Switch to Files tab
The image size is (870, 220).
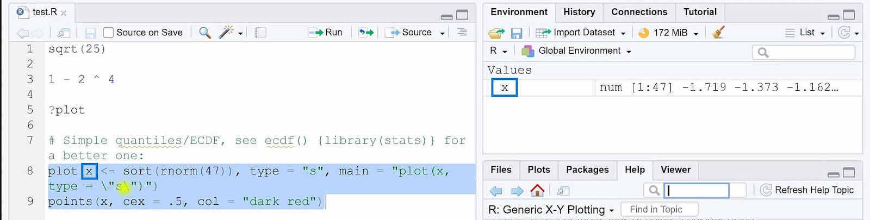[x=501, y=170]
